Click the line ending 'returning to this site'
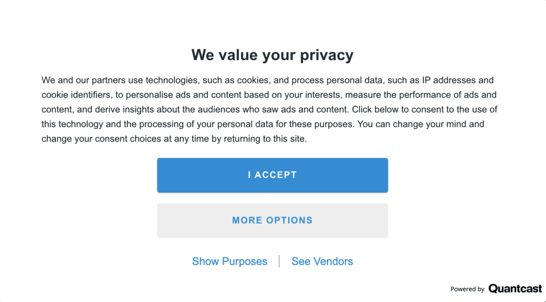This screenshot has height=302, width=546. (174, 139)
